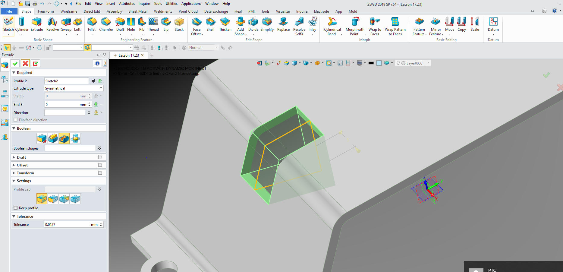Image resolution: width=563 pixels, height=272 pixels.
Task: Select the Resolve SelfX tool
Action: tap(299, 26)
